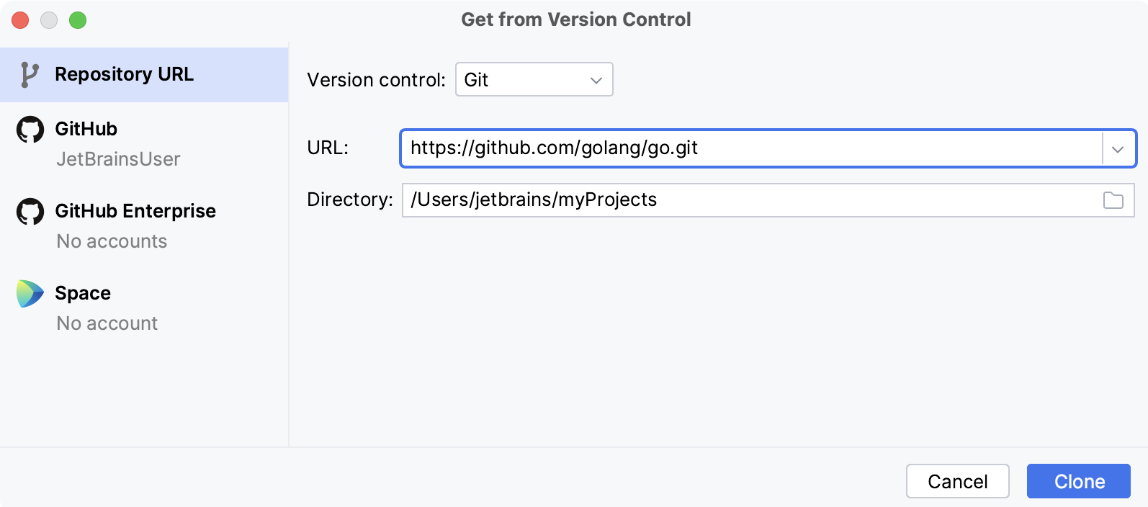Click the GitHub Enterprise icon

pyautogui.click(x=30, y=211)
